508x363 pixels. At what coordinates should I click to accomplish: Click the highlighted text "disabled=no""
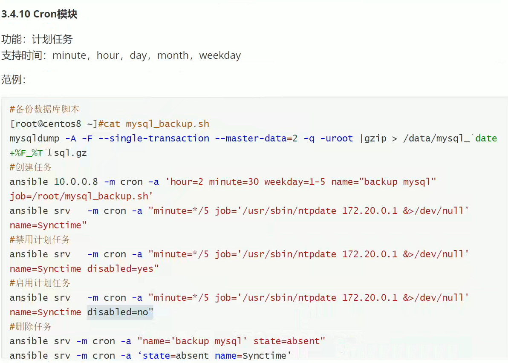120,312
